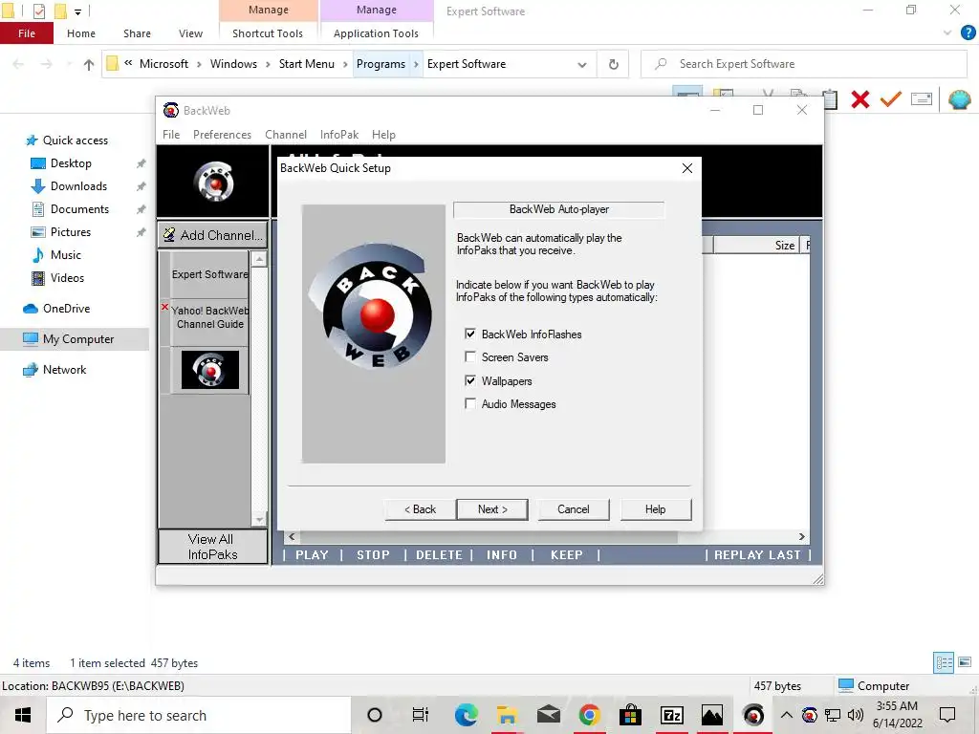The image size is (979, 734).
Task: Switch to Explorer View tab
Action: tap(190, 33)
